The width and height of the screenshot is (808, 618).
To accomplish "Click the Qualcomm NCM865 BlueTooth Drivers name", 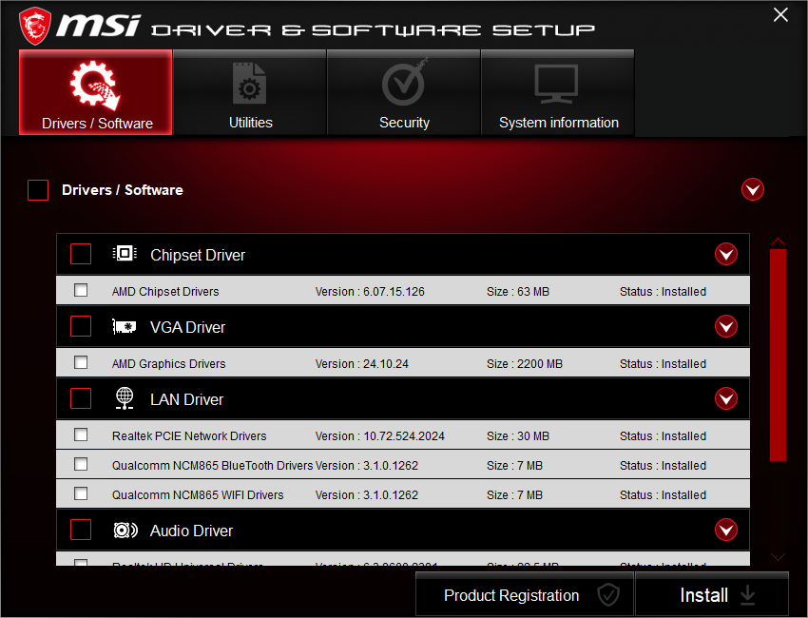I will point(212,466).
